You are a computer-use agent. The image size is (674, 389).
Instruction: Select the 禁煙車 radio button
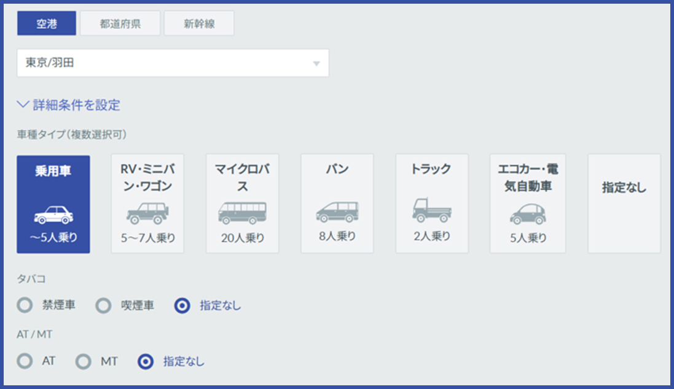pyautogui.click(x=25, y=305)
